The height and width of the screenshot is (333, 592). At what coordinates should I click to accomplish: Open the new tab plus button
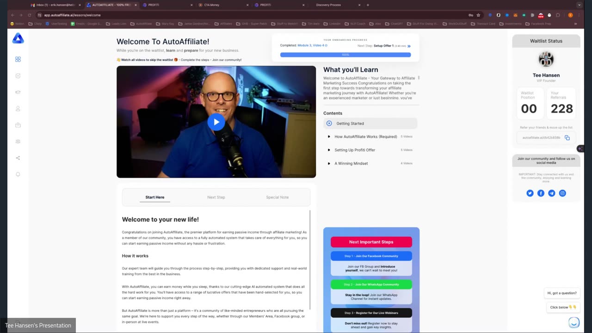click(x=368, y=5)
